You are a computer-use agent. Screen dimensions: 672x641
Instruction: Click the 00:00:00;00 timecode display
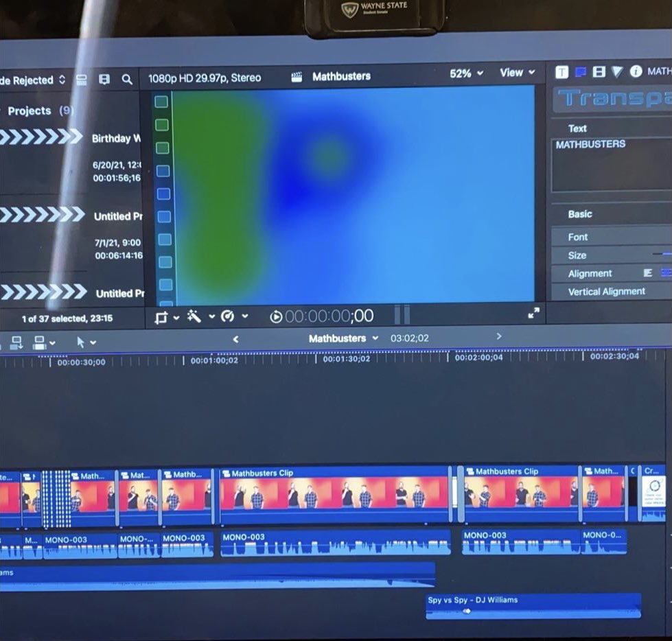pyautogui.click(x=329, y=316)
